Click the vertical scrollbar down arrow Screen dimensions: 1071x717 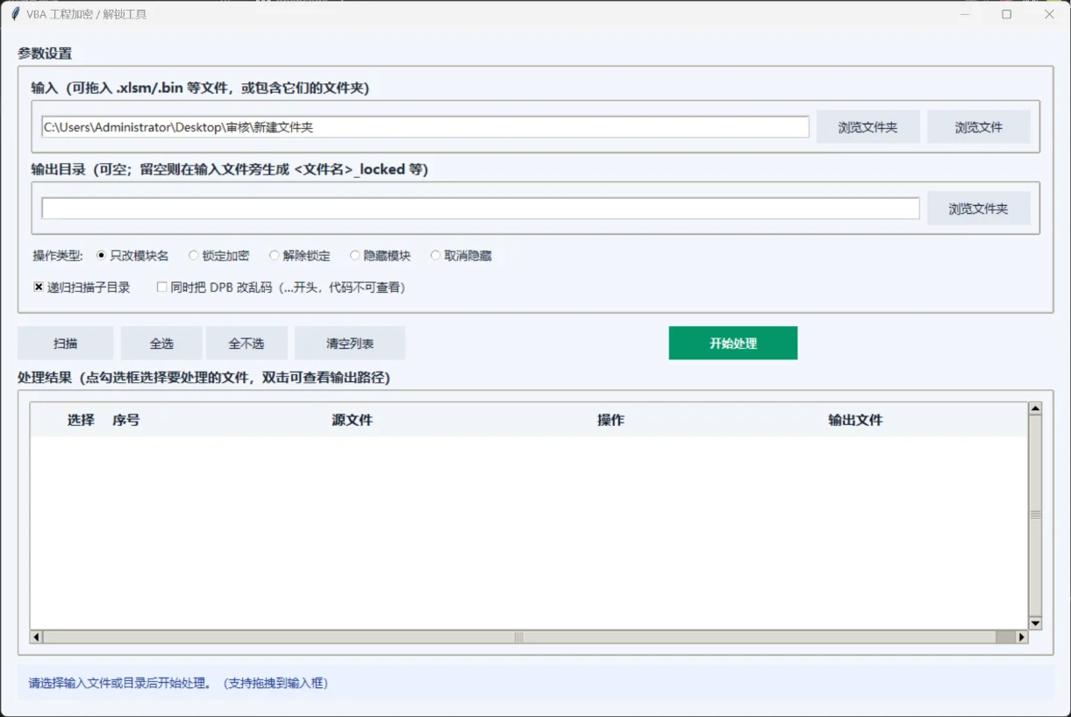coord(1035,623)
